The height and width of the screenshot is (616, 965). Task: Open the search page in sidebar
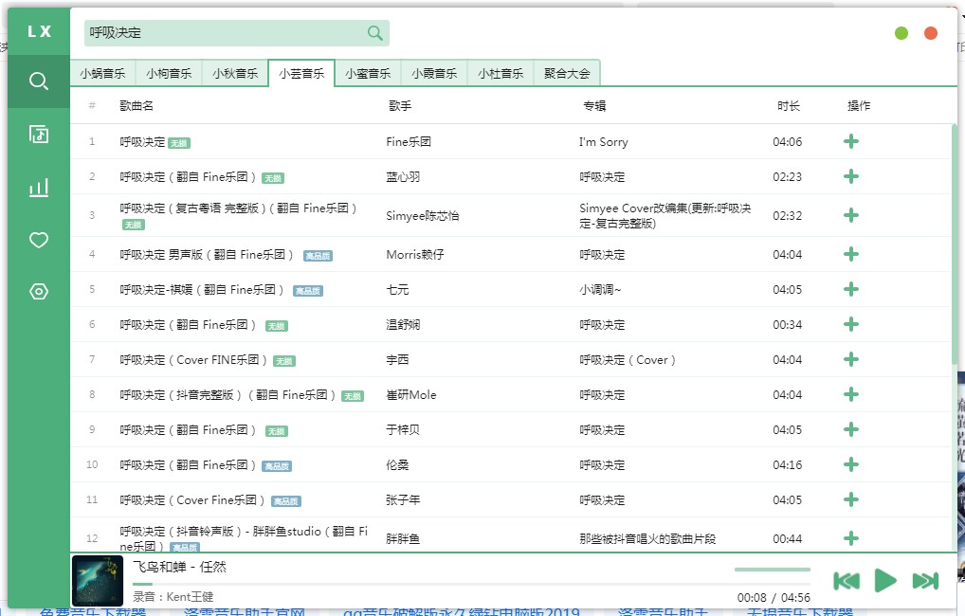click(x=38, y=82)
